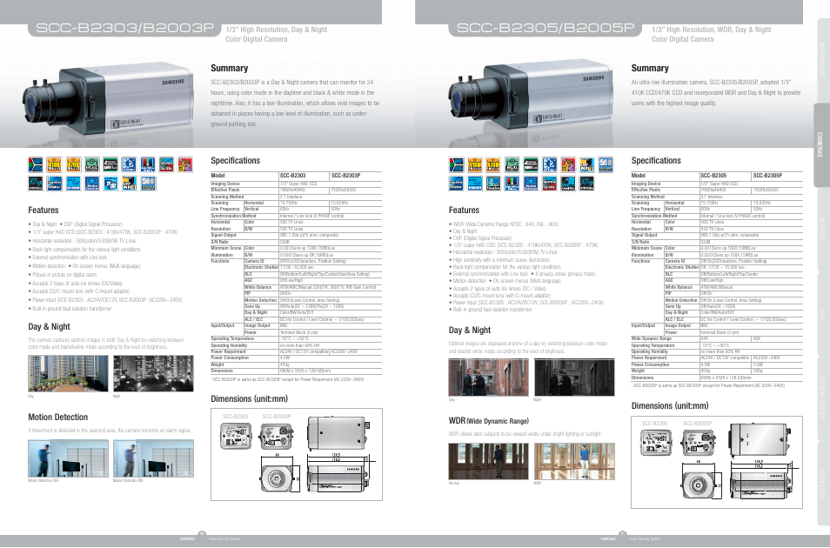The image size is (830, 548).
Task: Click the yellow-purple figures badge on SCC-B2303 page
Action: coord(185,164)
